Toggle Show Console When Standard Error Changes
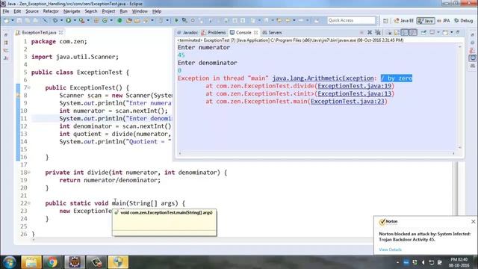478x269 pixels. click(x=413, y=32)
